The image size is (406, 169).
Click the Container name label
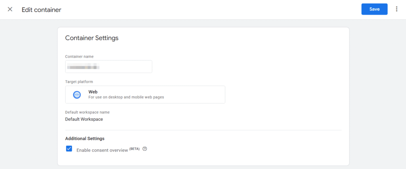[x=79, y=56]
